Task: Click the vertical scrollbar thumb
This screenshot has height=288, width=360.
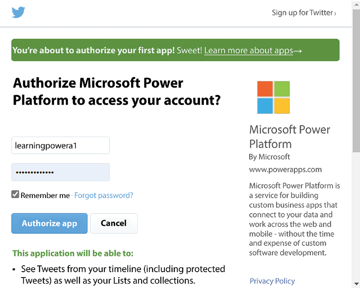Action: (357, 80)
